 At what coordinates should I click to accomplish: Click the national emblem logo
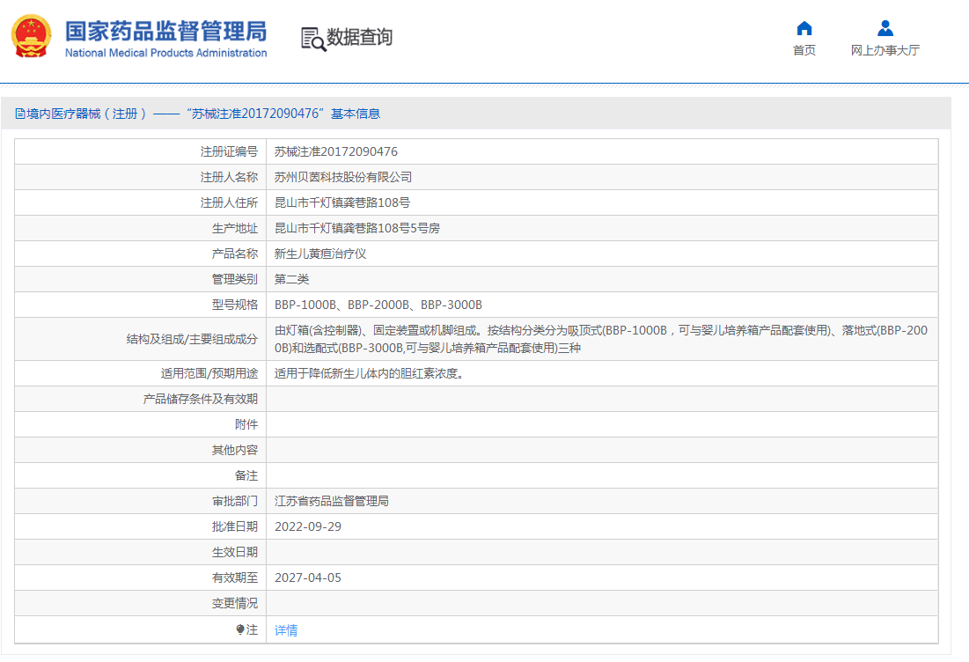coord(31,37)
